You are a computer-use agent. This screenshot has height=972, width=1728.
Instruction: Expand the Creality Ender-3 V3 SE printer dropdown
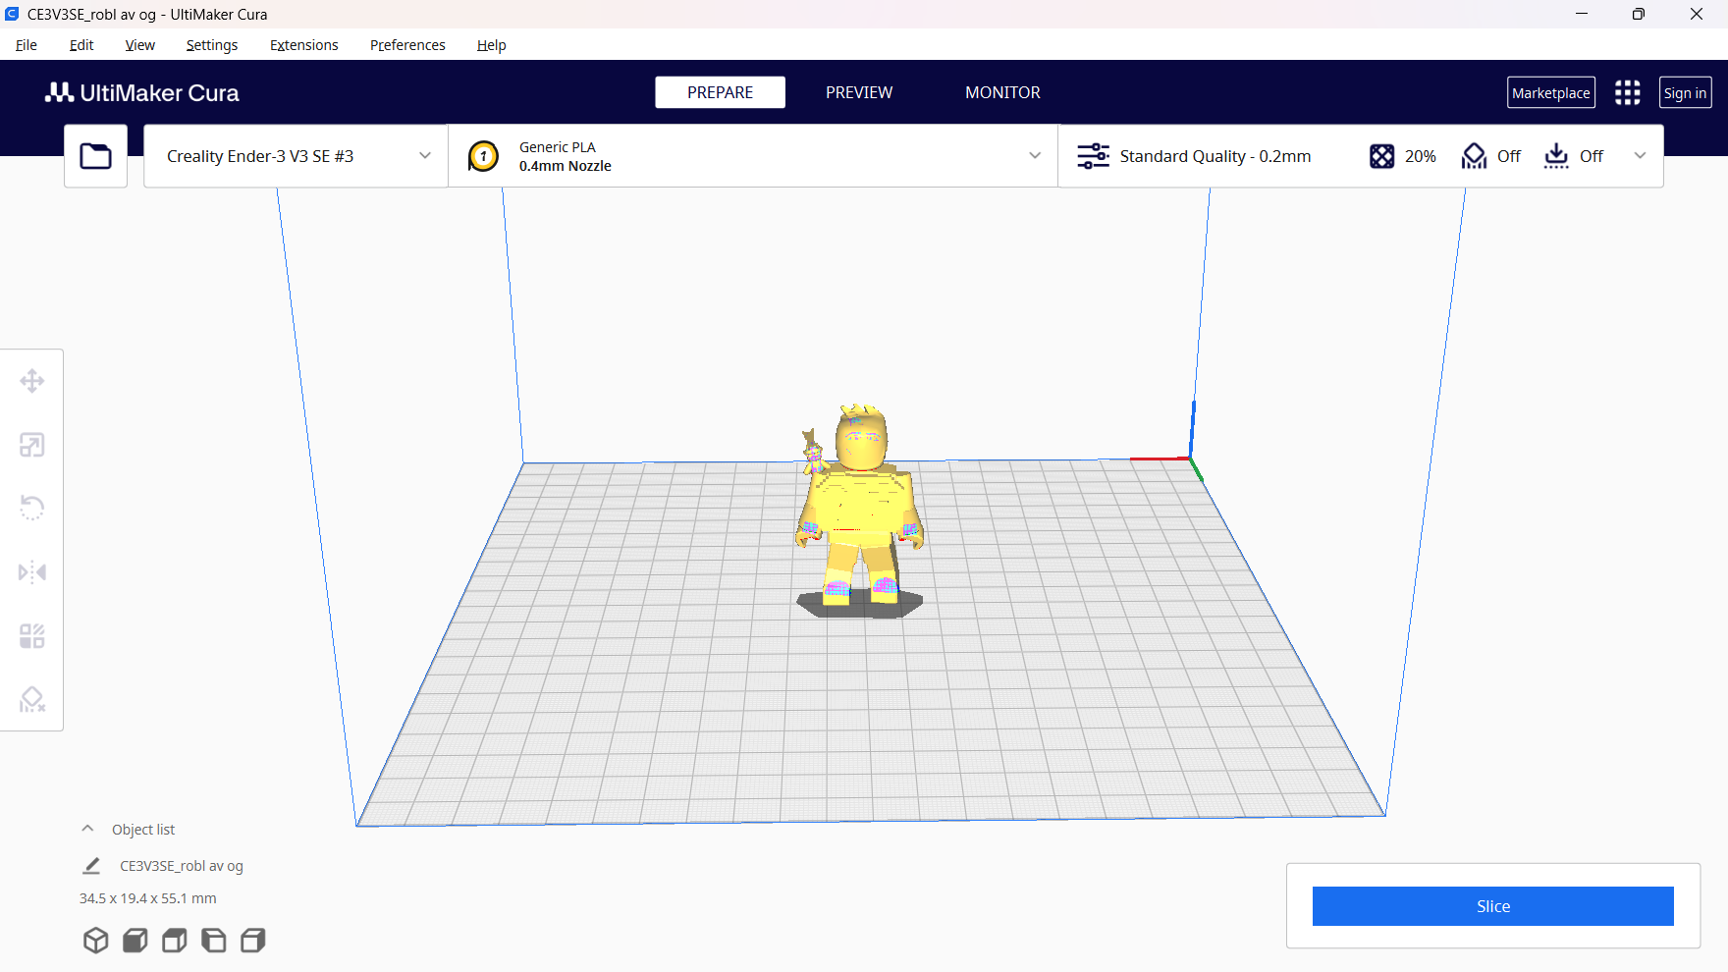(x=425, y=155)
